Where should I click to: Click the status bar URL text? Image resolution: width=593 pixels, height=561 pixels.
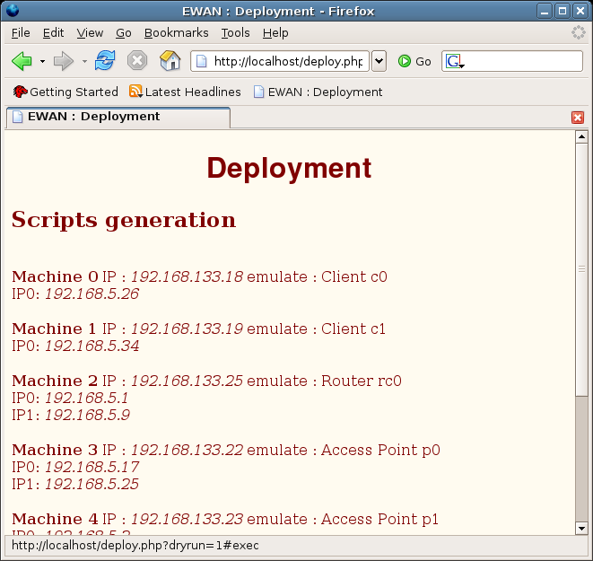pos(135,546)
